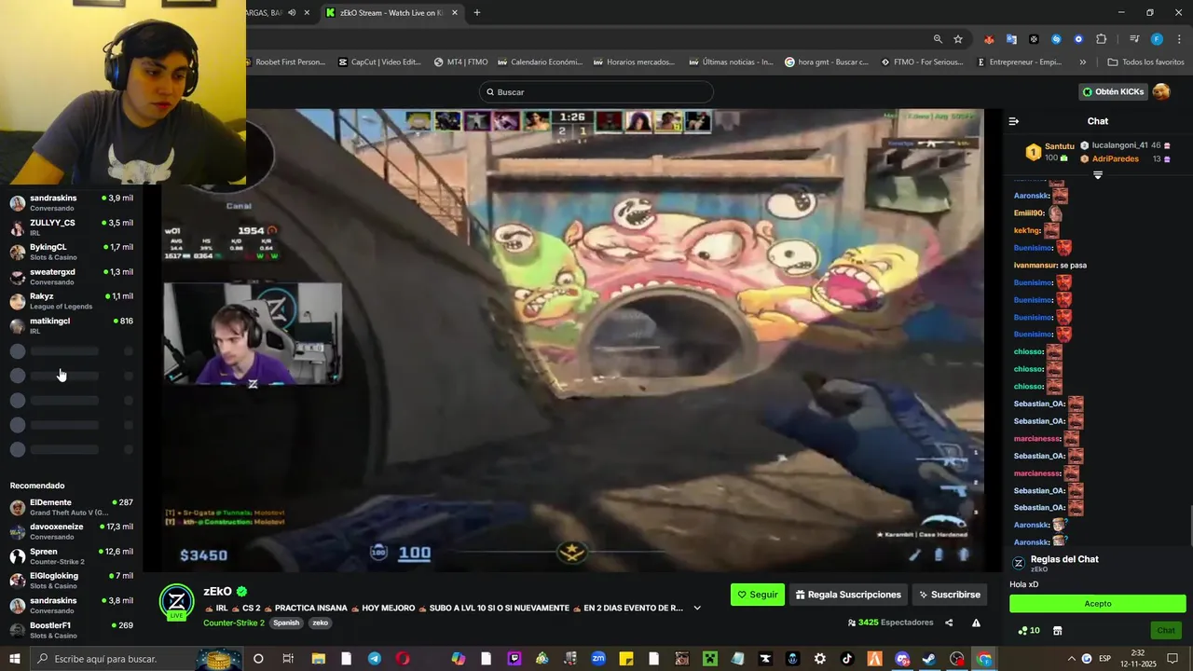This screenshot has width=1193, height=671.
Task: Open Chrome profile F avatar
Action: [x=1157, y=39]
